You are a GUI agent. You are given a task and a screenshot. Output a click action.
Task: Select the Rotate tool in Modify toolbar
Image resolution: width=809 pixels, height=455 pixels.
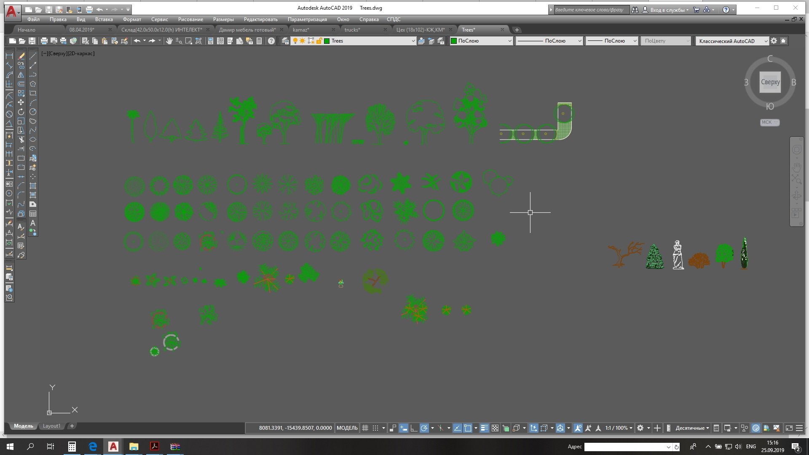click(x=21, y=112)
